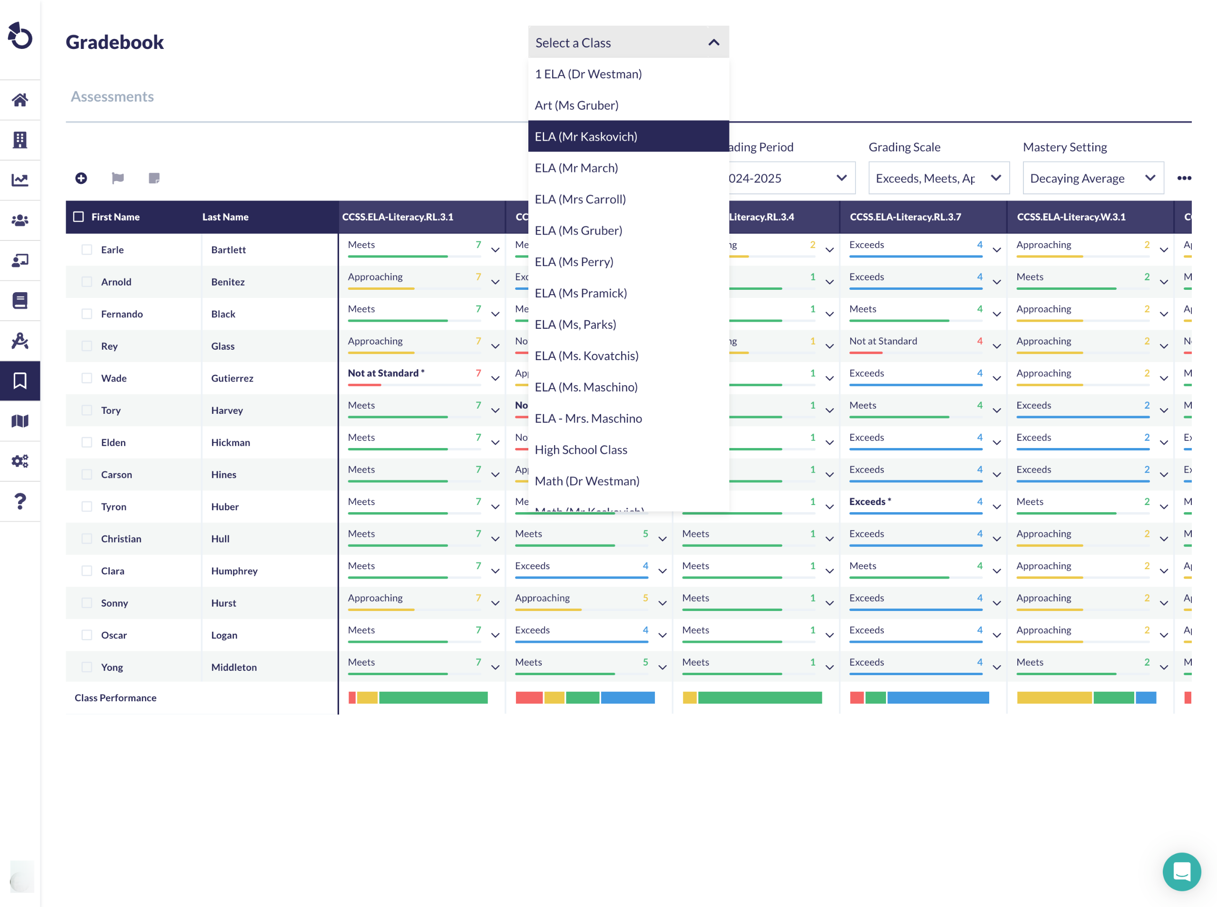Screen dimensions: 1217x907
Task: Open the help question mark icon
Action: click(20, 501)
